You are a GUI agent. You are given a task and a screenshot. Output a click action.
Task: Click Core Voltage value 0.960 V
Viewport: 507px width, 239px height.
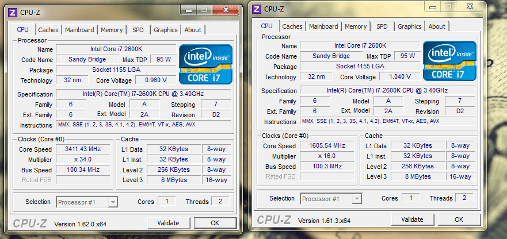[x=156, y=80]
